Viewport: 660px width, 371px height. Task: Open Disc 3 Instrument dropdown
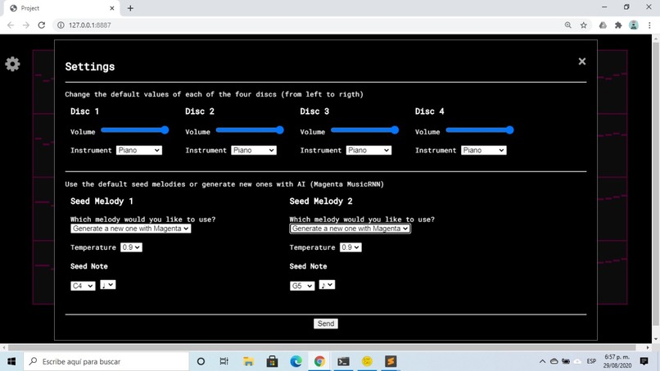(368, 151)
